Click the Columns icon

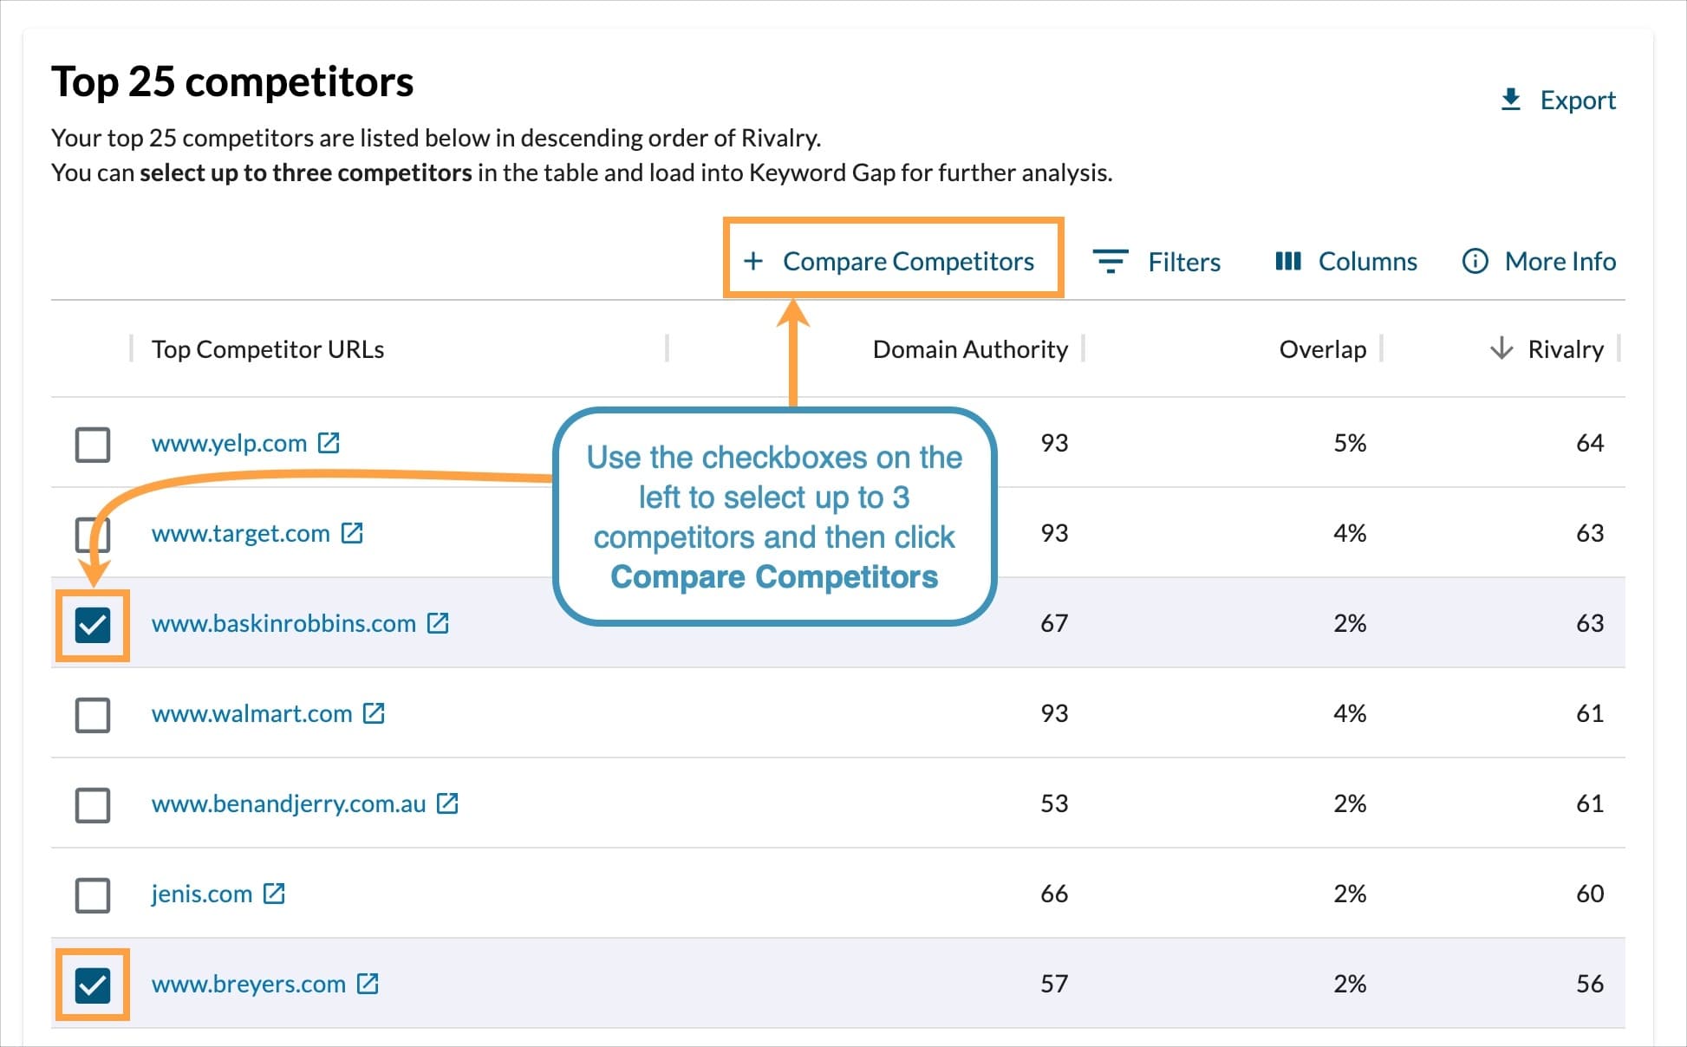click(x=1287, y=261)
